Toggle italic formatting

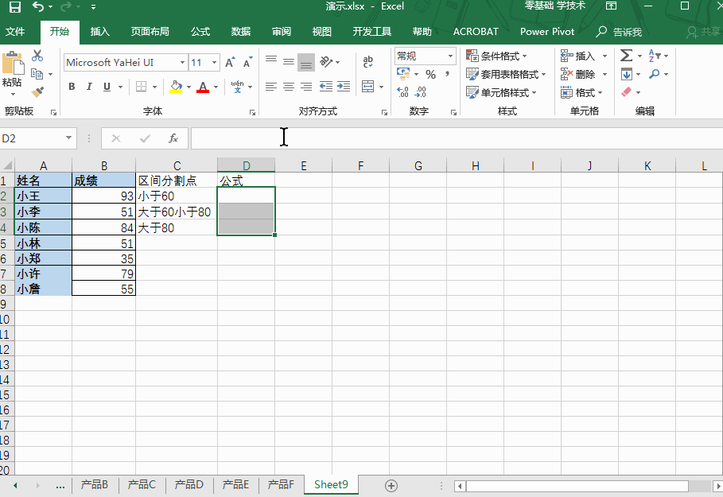(x=89, y=87)
